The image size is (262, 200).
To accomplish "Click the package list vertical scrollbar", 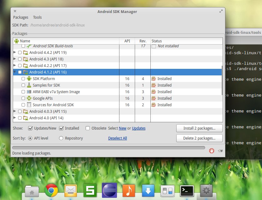I will [222, 80].
